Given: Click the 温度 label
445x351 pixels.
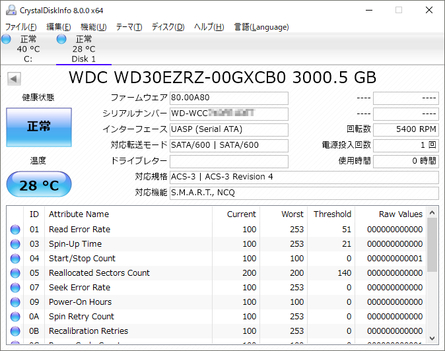Looking at the screenshot, I should [x=38, y=161].
